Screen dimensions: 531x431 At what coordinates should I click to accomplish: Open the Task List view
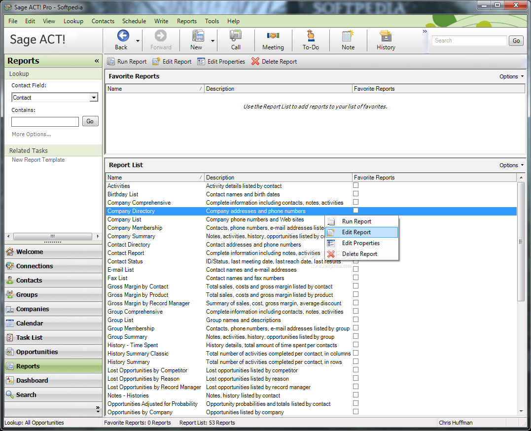point(53,337)
